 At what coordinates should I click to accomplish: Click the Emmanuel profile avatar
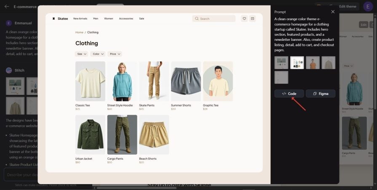tap(9, 23)
